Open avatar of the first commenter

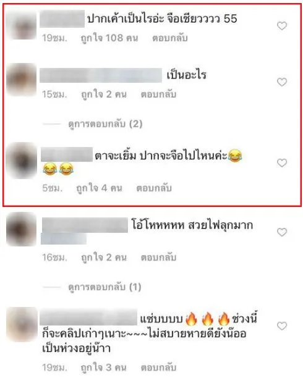[22, 25]
